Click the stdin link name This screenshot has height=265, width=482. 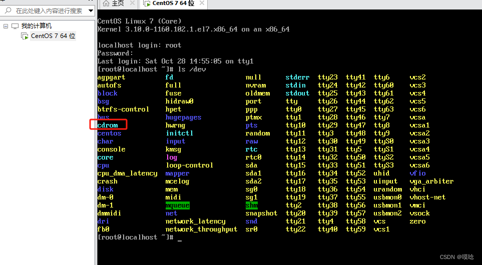tap(295, 85)
